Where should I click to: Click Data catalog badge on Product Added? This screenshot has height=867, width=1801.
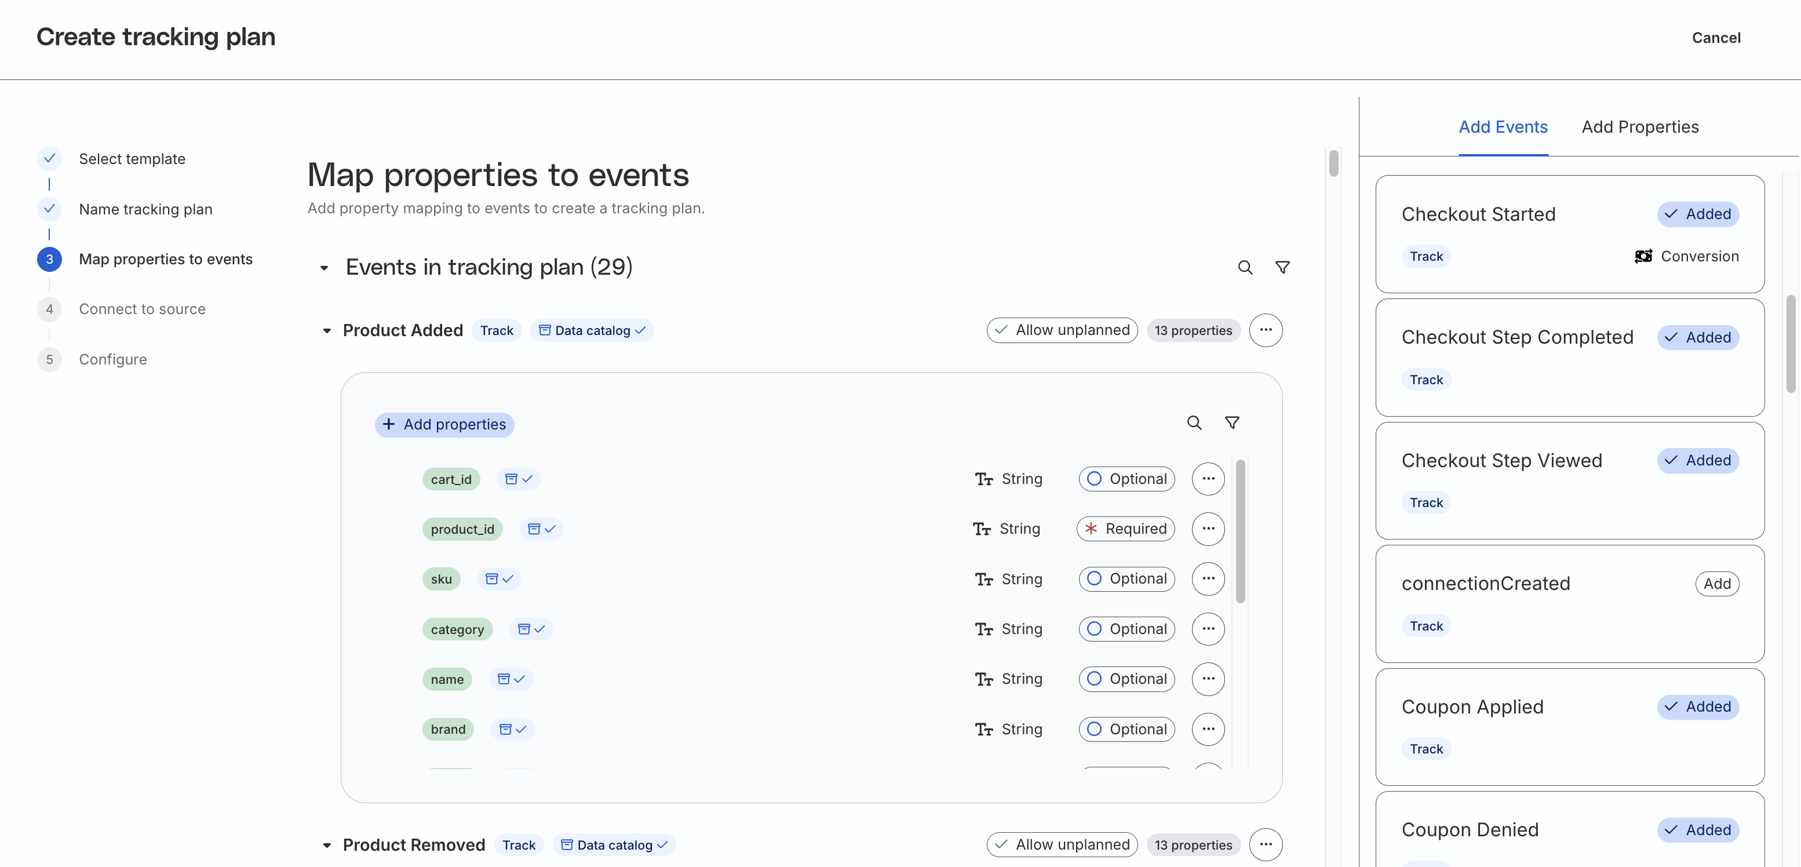[x=592, y=330]
